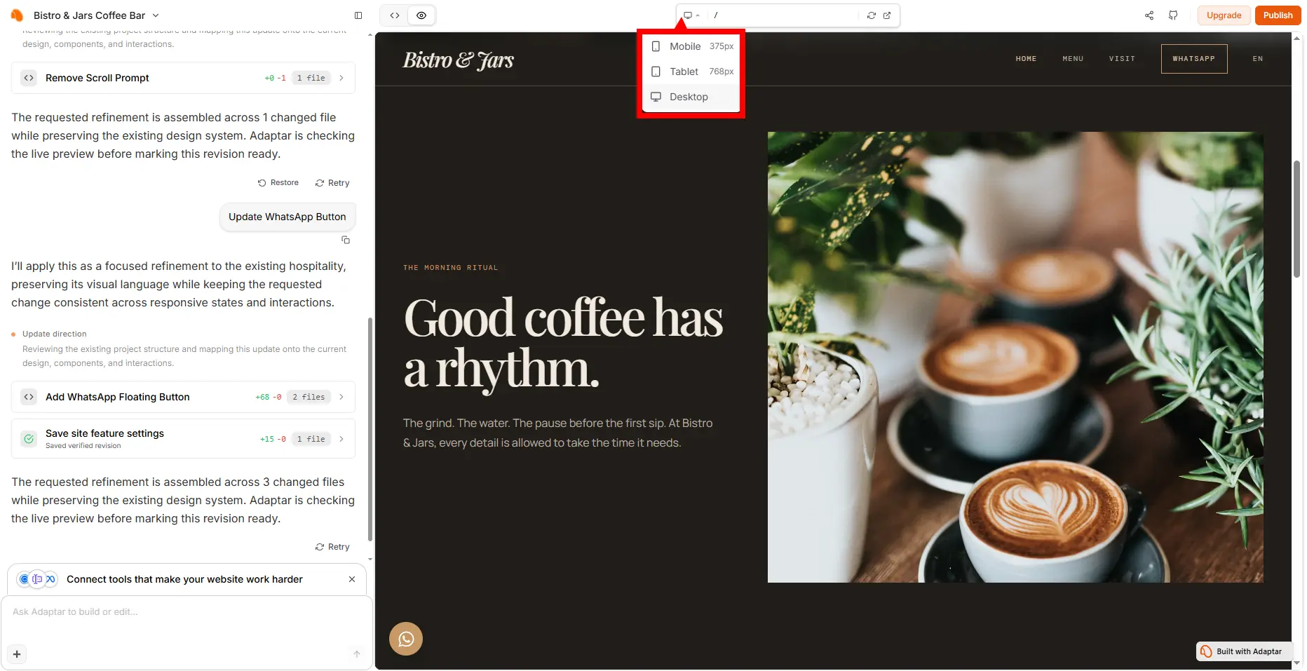Open the GitHub integration icon
The height and width of the screenshot is (671, 1307).
(x=1173, y=15)
